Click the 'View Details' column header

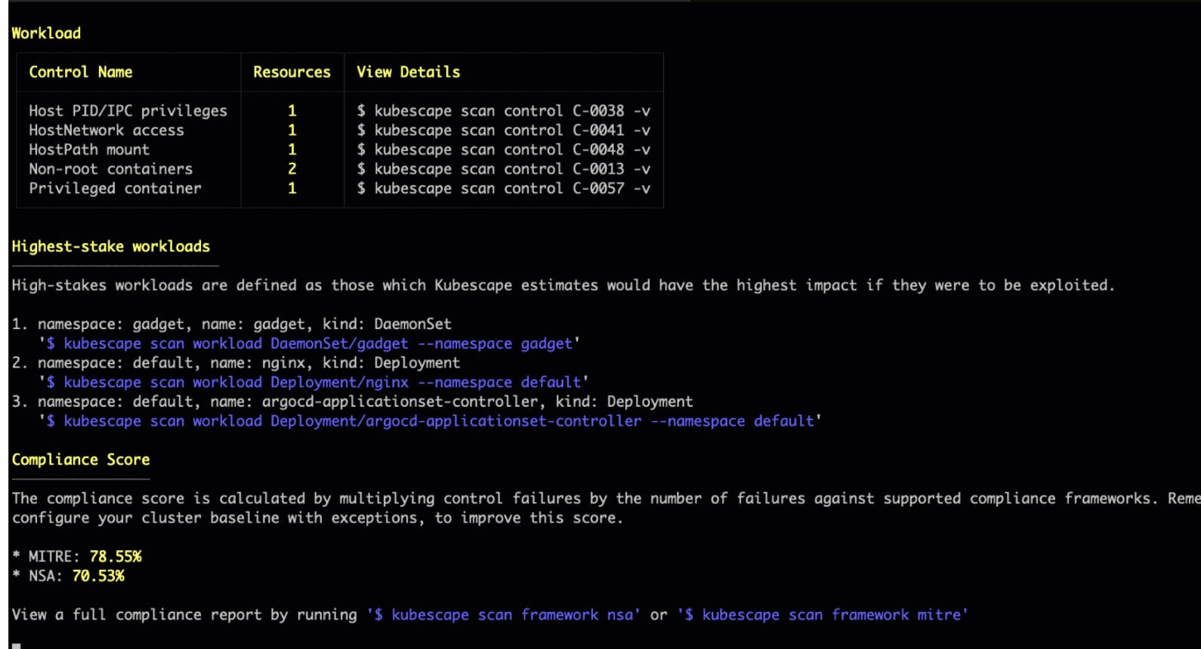pyautogui.click(x=408, y=72)
